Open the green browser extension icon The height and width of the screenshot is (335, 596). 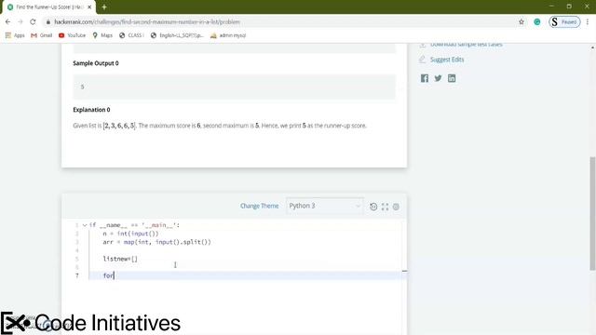pyautogui.click(x=537, y=22)
